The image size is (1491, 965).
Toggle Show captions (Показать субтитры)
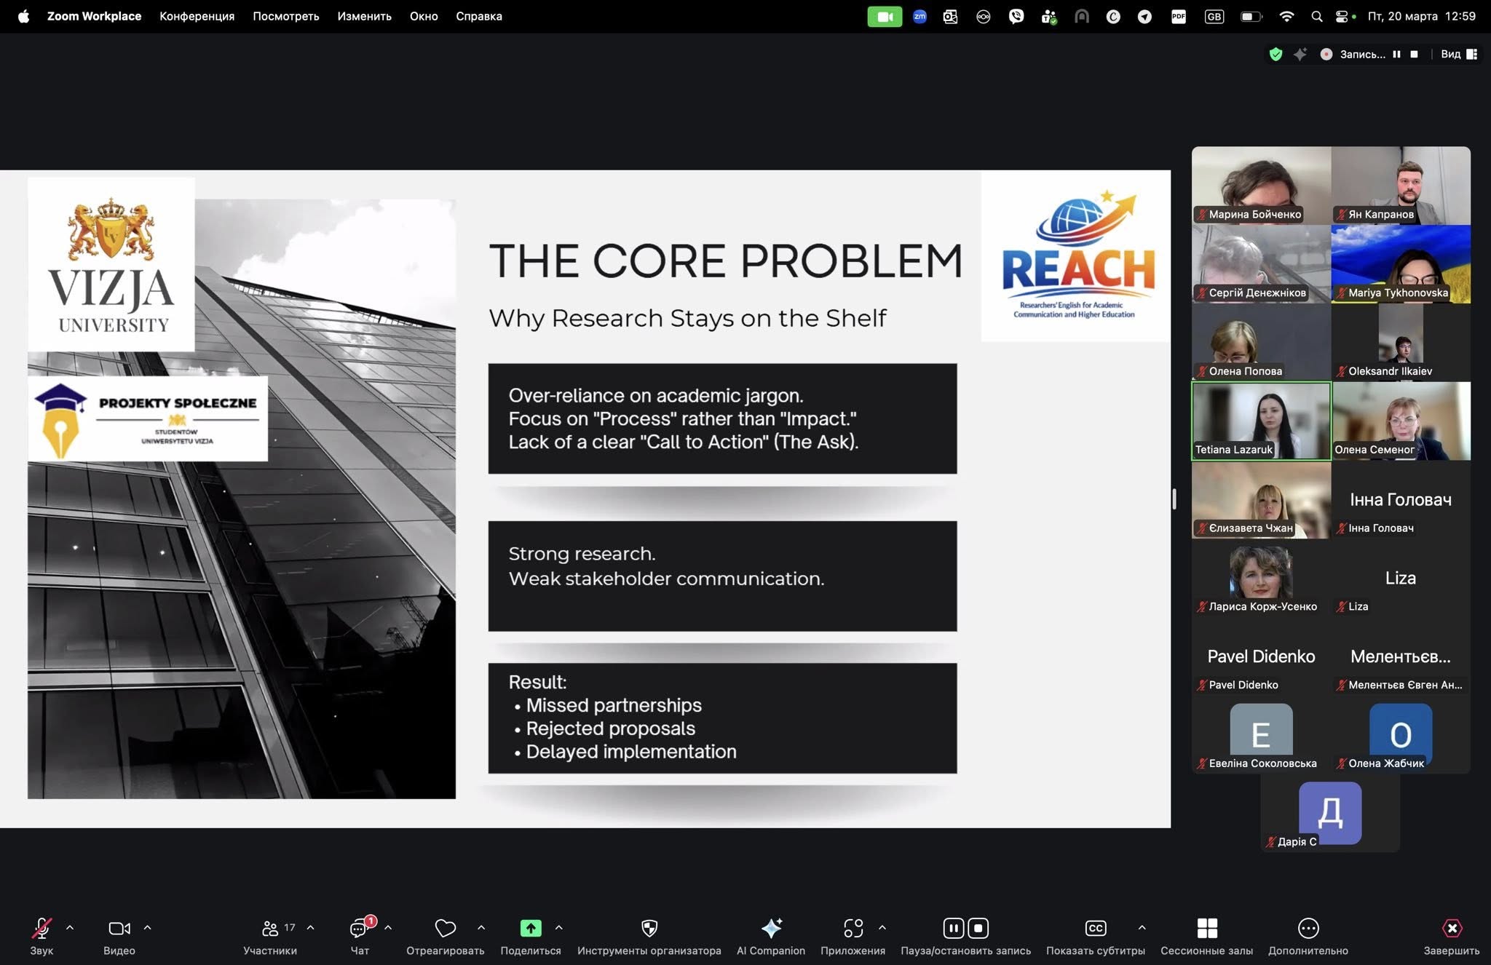pyautogui.click(x=1095, y=928)
